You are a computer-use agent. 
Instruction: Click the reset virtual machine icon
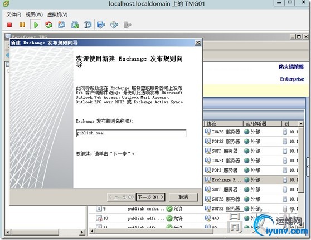coord(48,24)
